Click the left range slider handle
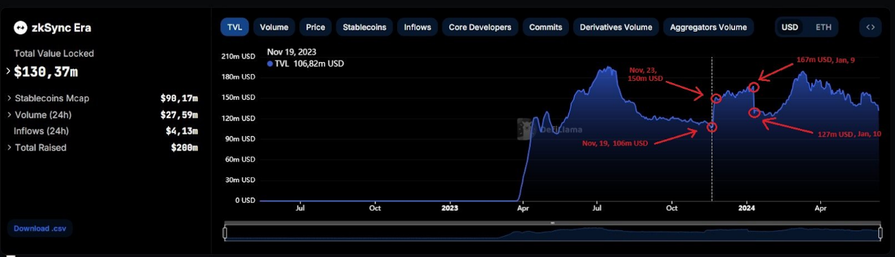Image resolution: width=895 pixels, height=257 pixels. click(225, 232)
